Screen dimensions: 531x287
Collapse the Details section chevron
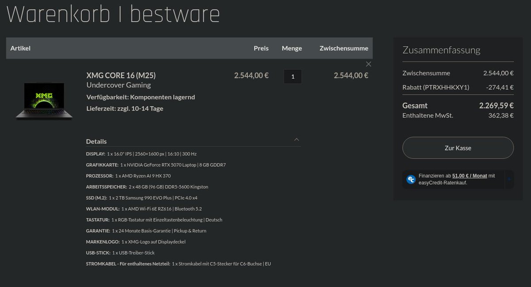click(296, 140)
